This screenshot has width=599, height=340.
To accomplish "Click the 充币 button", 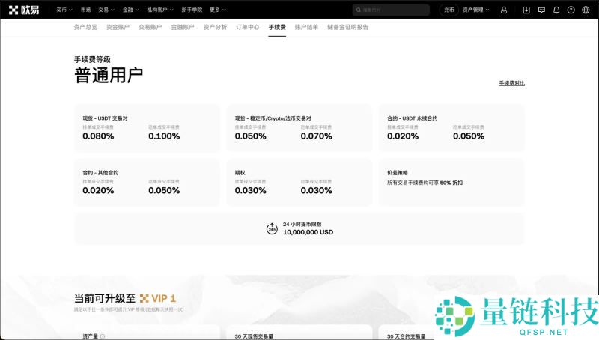I will pyautogui.click(x=449, y=10).
